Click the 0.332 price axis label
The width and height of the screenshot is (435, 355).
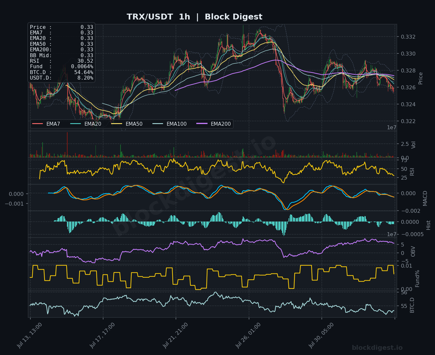tap(407, 37)
